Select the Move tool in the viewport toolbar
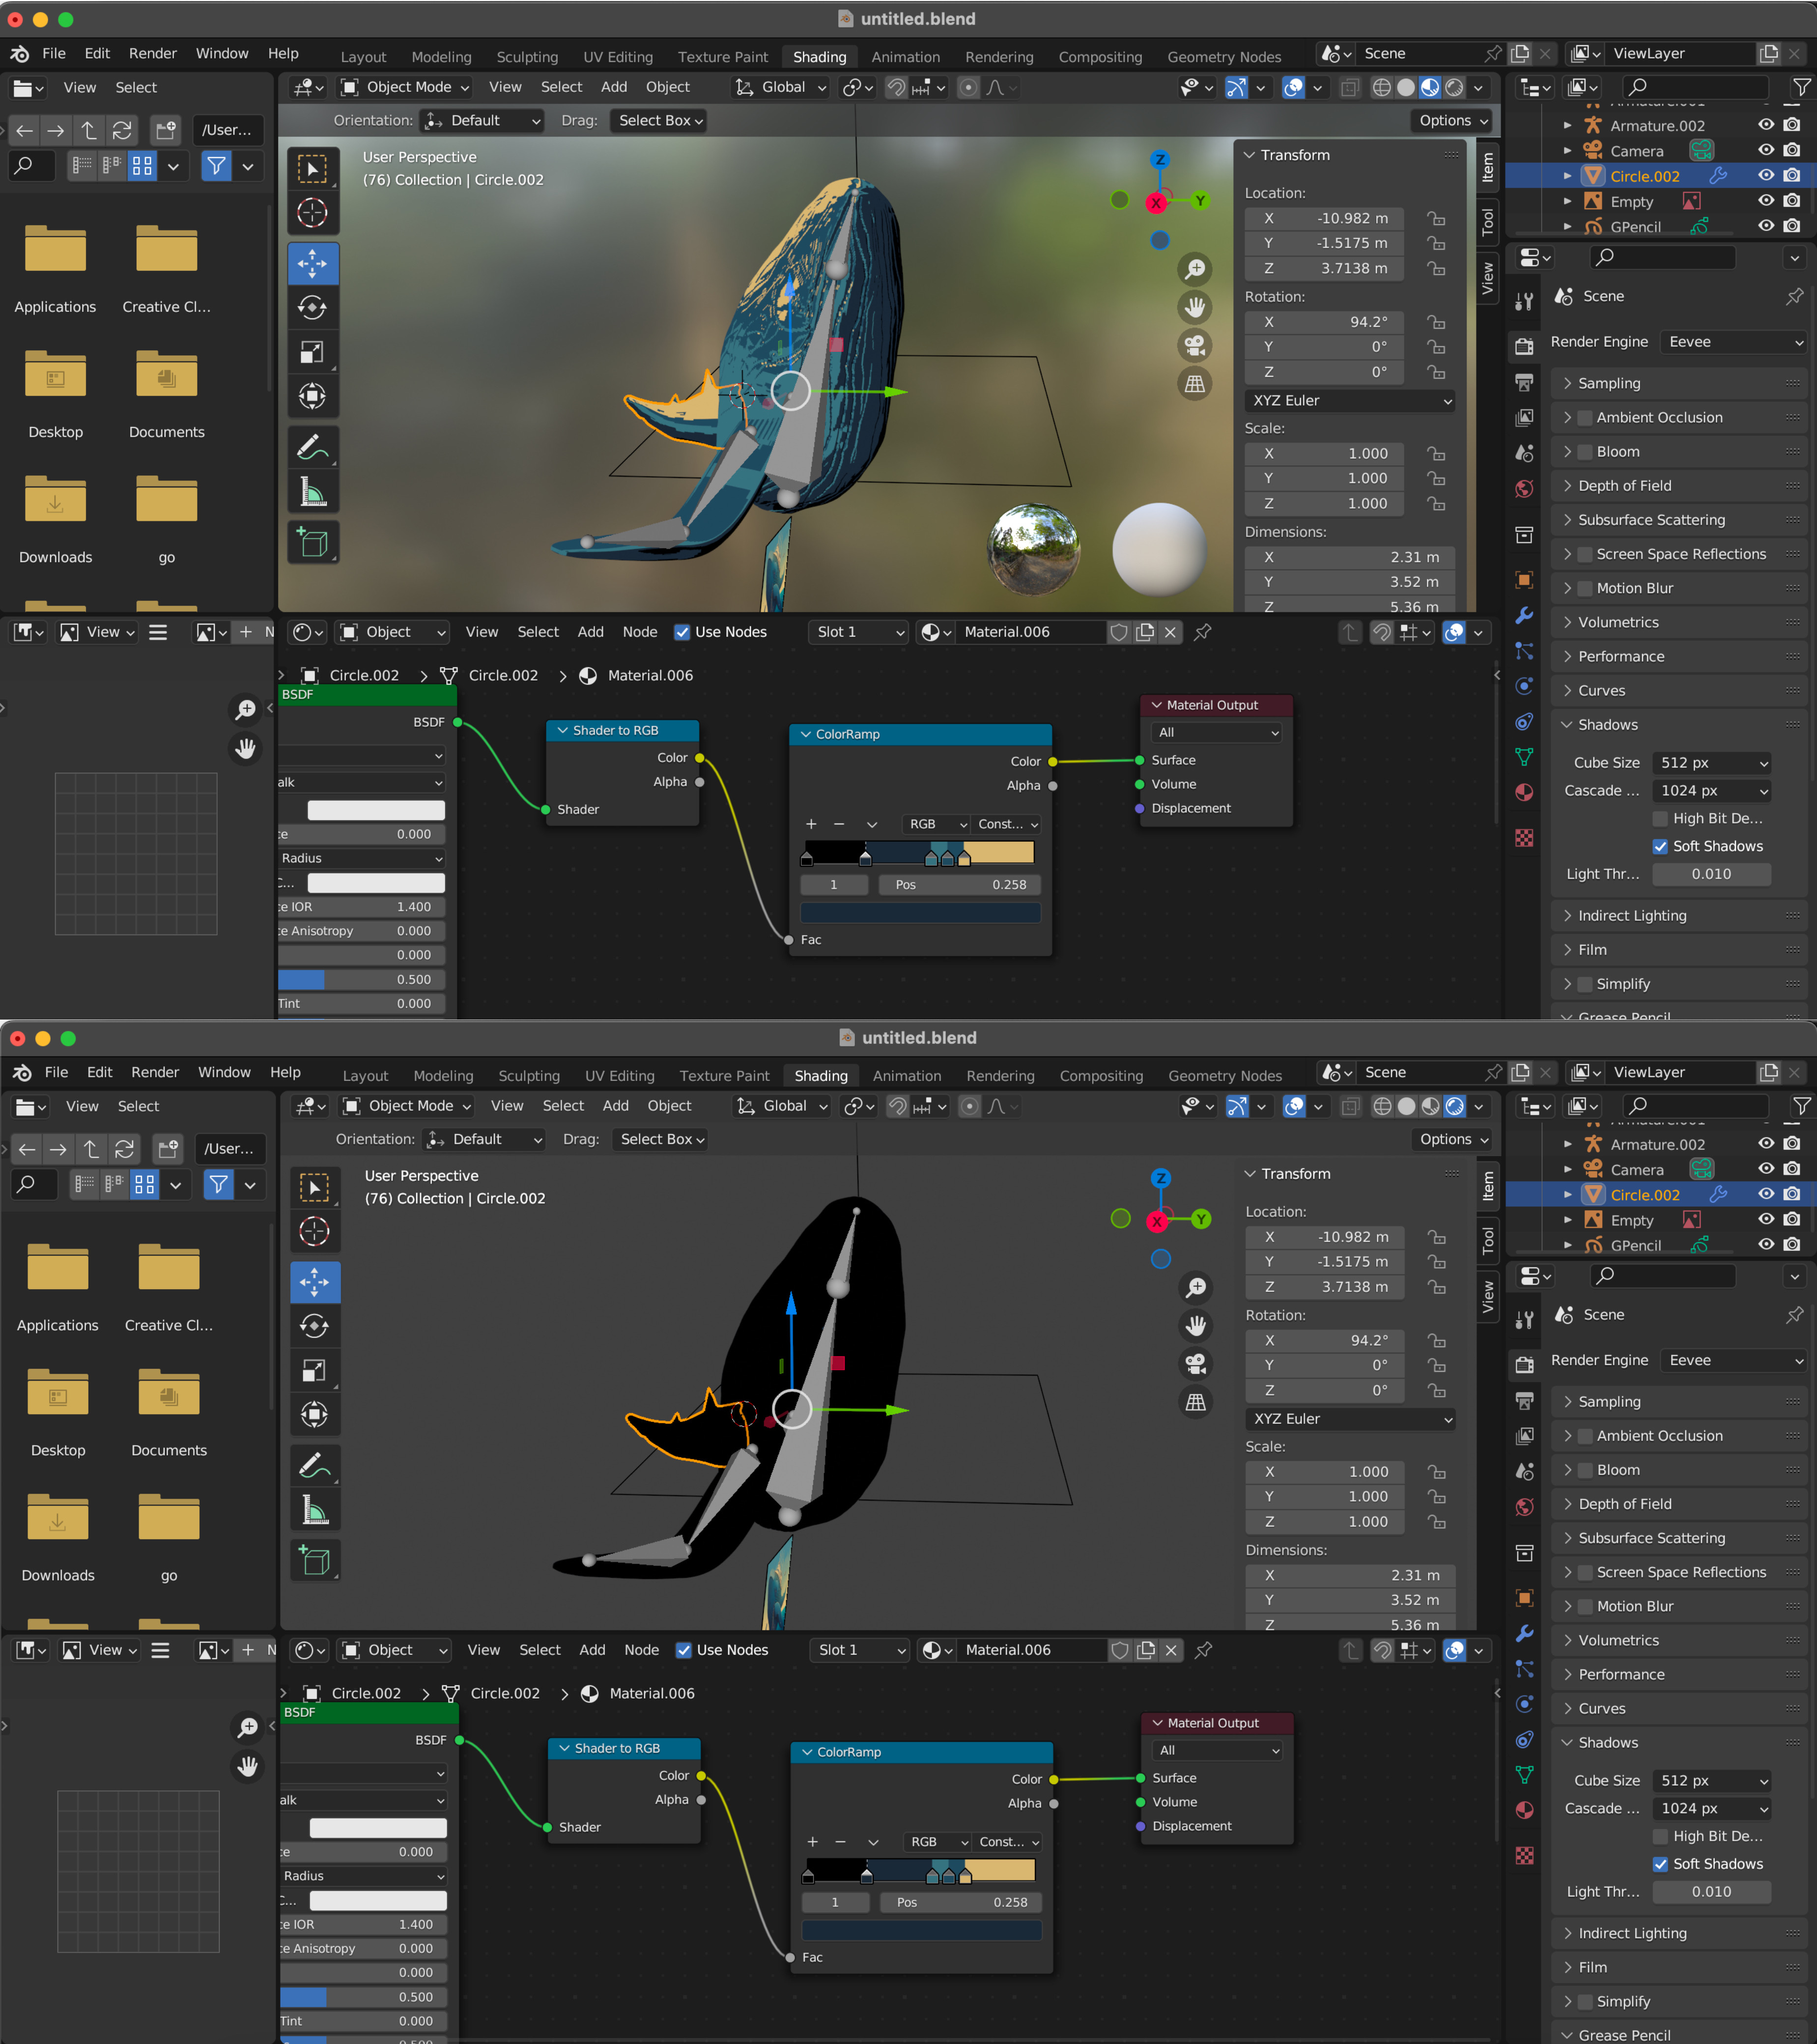Image resolution: width=1817 pixels, height=2044 pixels. point(313,264)
